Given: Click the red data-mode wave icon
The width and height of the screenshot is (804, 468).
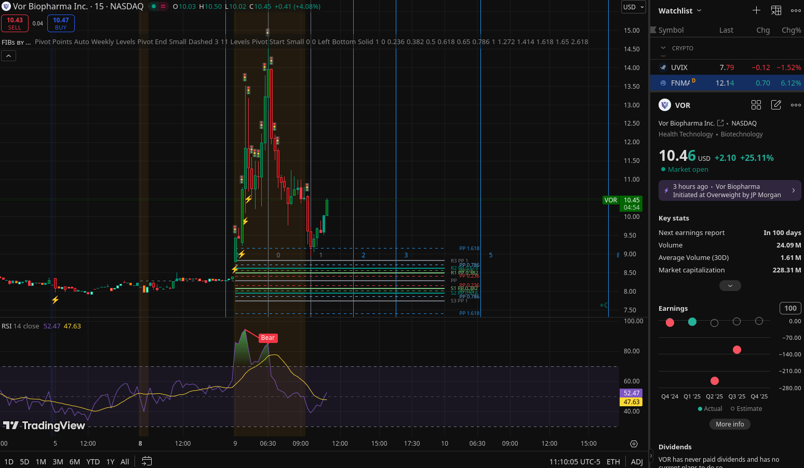Looking at the screenshot, I should [x=163, y=7].
